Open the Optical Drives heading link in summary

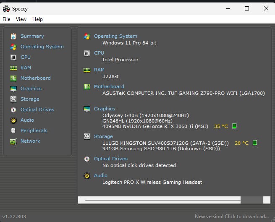[111, 159]
